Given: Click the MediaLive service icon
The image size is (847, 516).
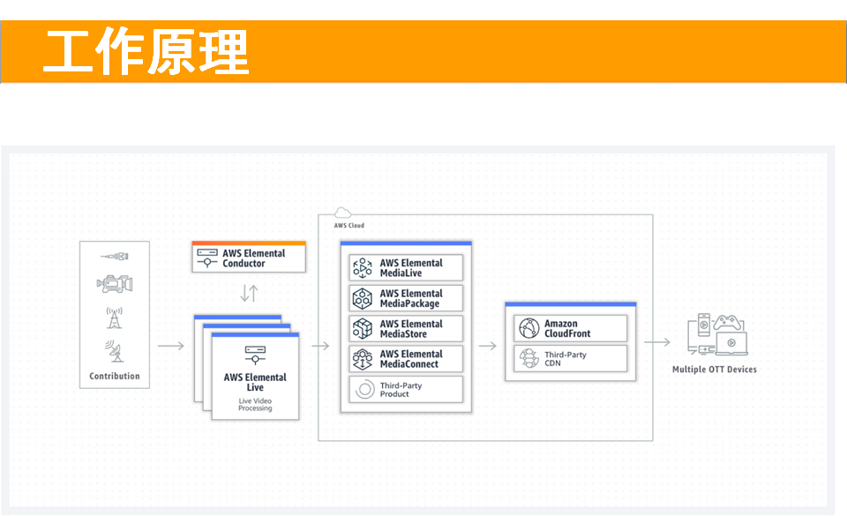Looking at the screenshot, I should point(363,268).
